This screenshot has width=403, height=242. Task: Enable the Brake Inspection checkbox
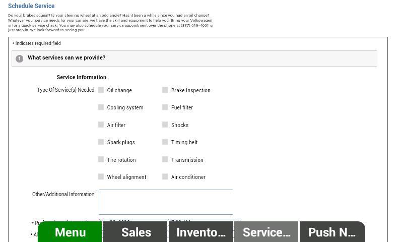165,90
